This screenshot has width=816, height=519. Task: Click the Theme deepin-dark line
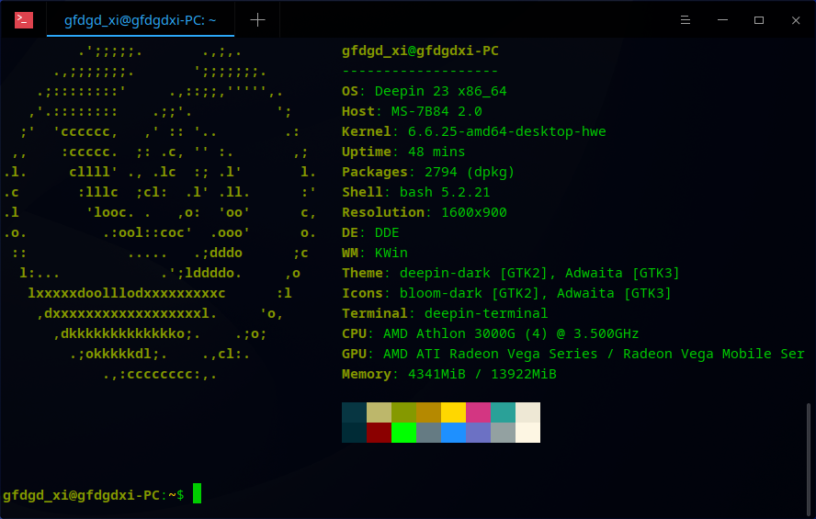[511, 273]
